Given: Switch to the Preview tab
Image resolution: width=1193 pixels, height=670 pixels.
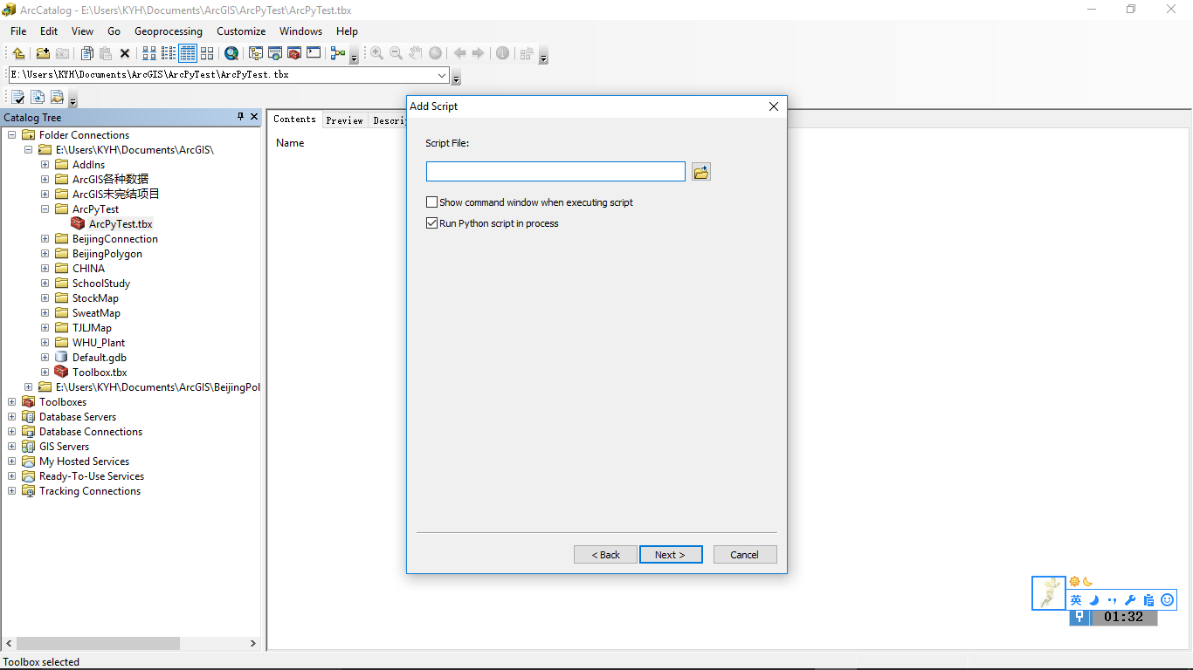Looking at the screenshot, I should pyautogui.click(x=344, y=120).
